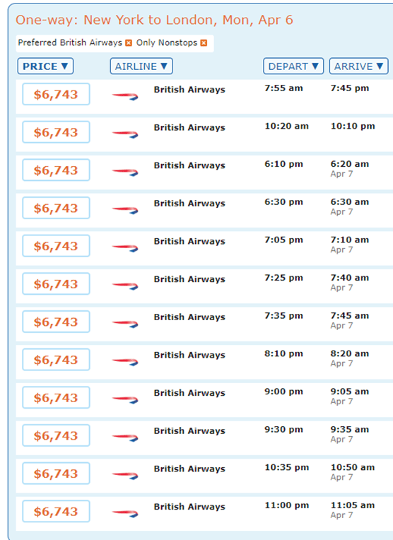
Task: Select the $6,743 fare departing 7:55 am
Action: coord(56,95)
